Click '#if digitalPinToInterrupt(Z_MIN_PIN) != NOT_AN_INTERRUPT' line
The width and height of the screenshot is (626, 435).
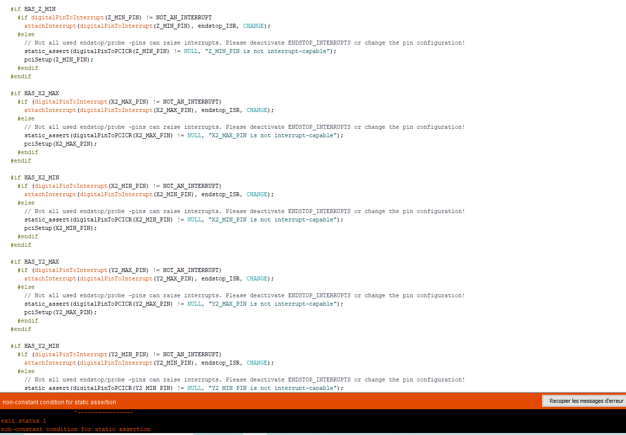[115, 17]
